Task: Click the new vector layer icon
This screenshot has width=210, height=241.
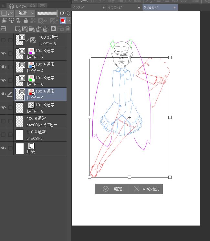Action: pos(25,29)
